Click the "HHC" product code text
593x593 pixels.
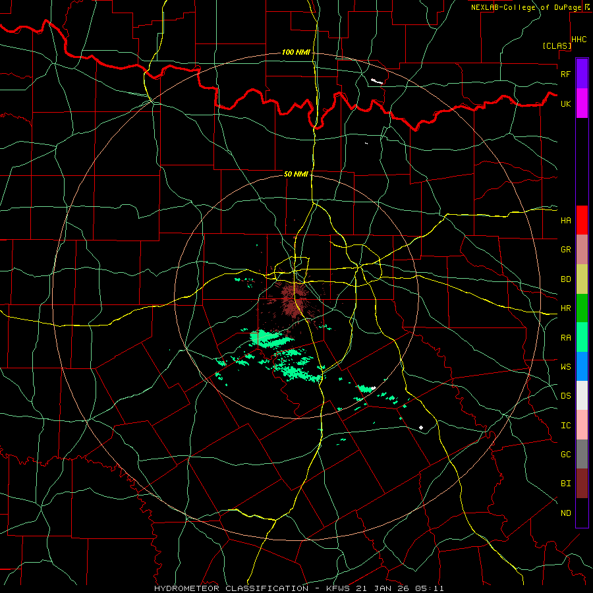[x=579, y=40]
